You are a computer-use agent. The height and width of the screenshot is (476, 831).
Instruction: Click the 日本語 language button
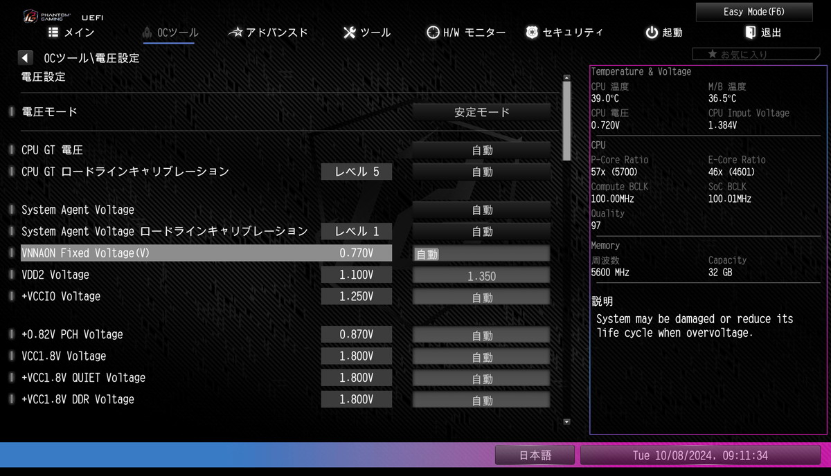(535, 455)
